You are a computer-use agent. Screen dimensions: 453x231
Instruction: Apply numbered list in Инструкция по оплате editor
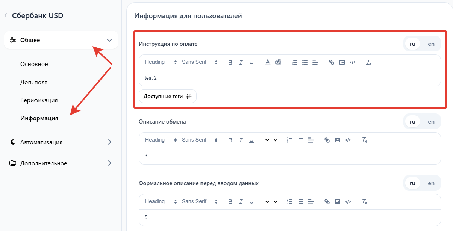(294, 62)
